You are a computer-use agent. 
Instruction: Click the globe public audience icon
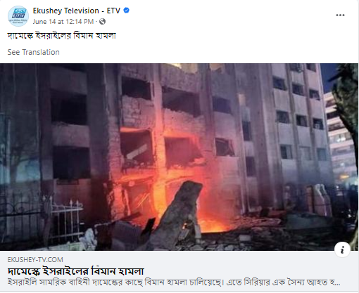tap(102, 22)
